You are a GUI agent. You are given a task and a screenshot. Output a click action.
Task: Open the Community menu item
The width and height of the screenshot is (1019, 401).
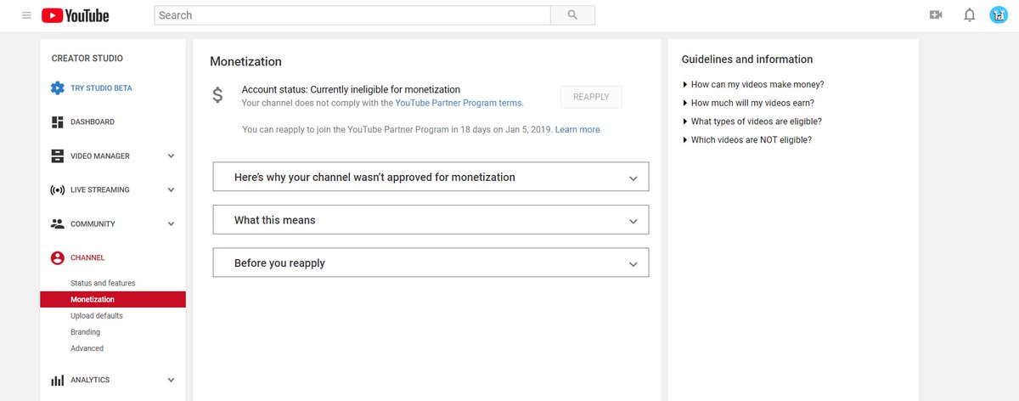[93, 224]
